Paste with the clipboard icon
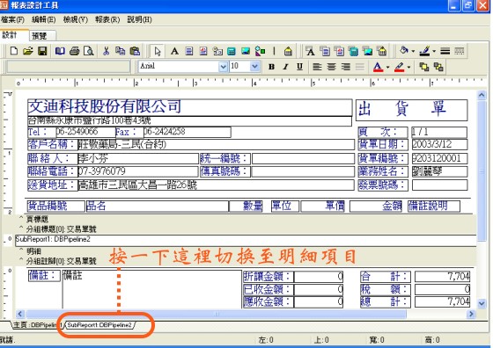This screenshot has height=348, width=493. tap(135, 51)
